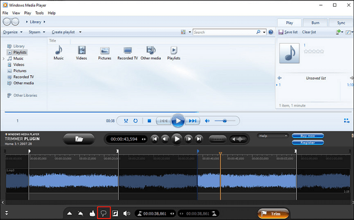The image size is (354, 220).
Task: Switch to Now Playing view icon
Action: (346, 120)
